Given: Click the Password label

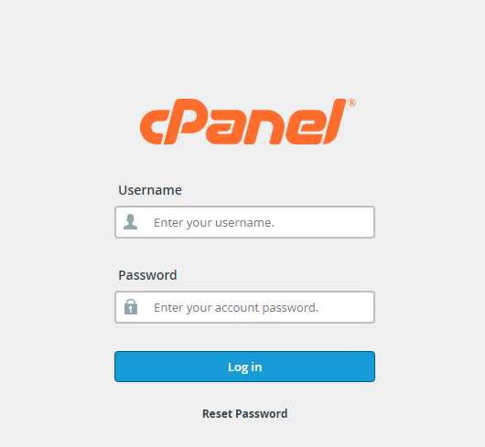Looking at the screenshot, I should coord(147,275).
